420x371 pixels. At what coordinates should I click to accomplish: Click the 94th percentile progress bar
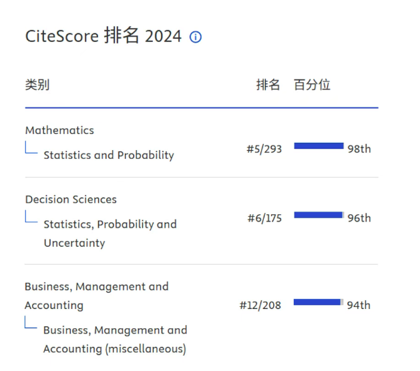click(x=318, y=302)
